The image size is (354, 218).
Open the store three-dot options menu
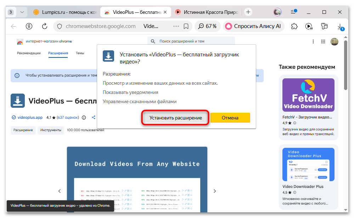[313, 41]
